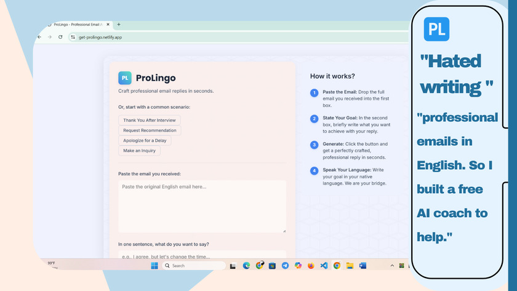This screenshot has width=517, height=291.
Task: Open the 99°F weather widget
Action: tap(52, 264)
